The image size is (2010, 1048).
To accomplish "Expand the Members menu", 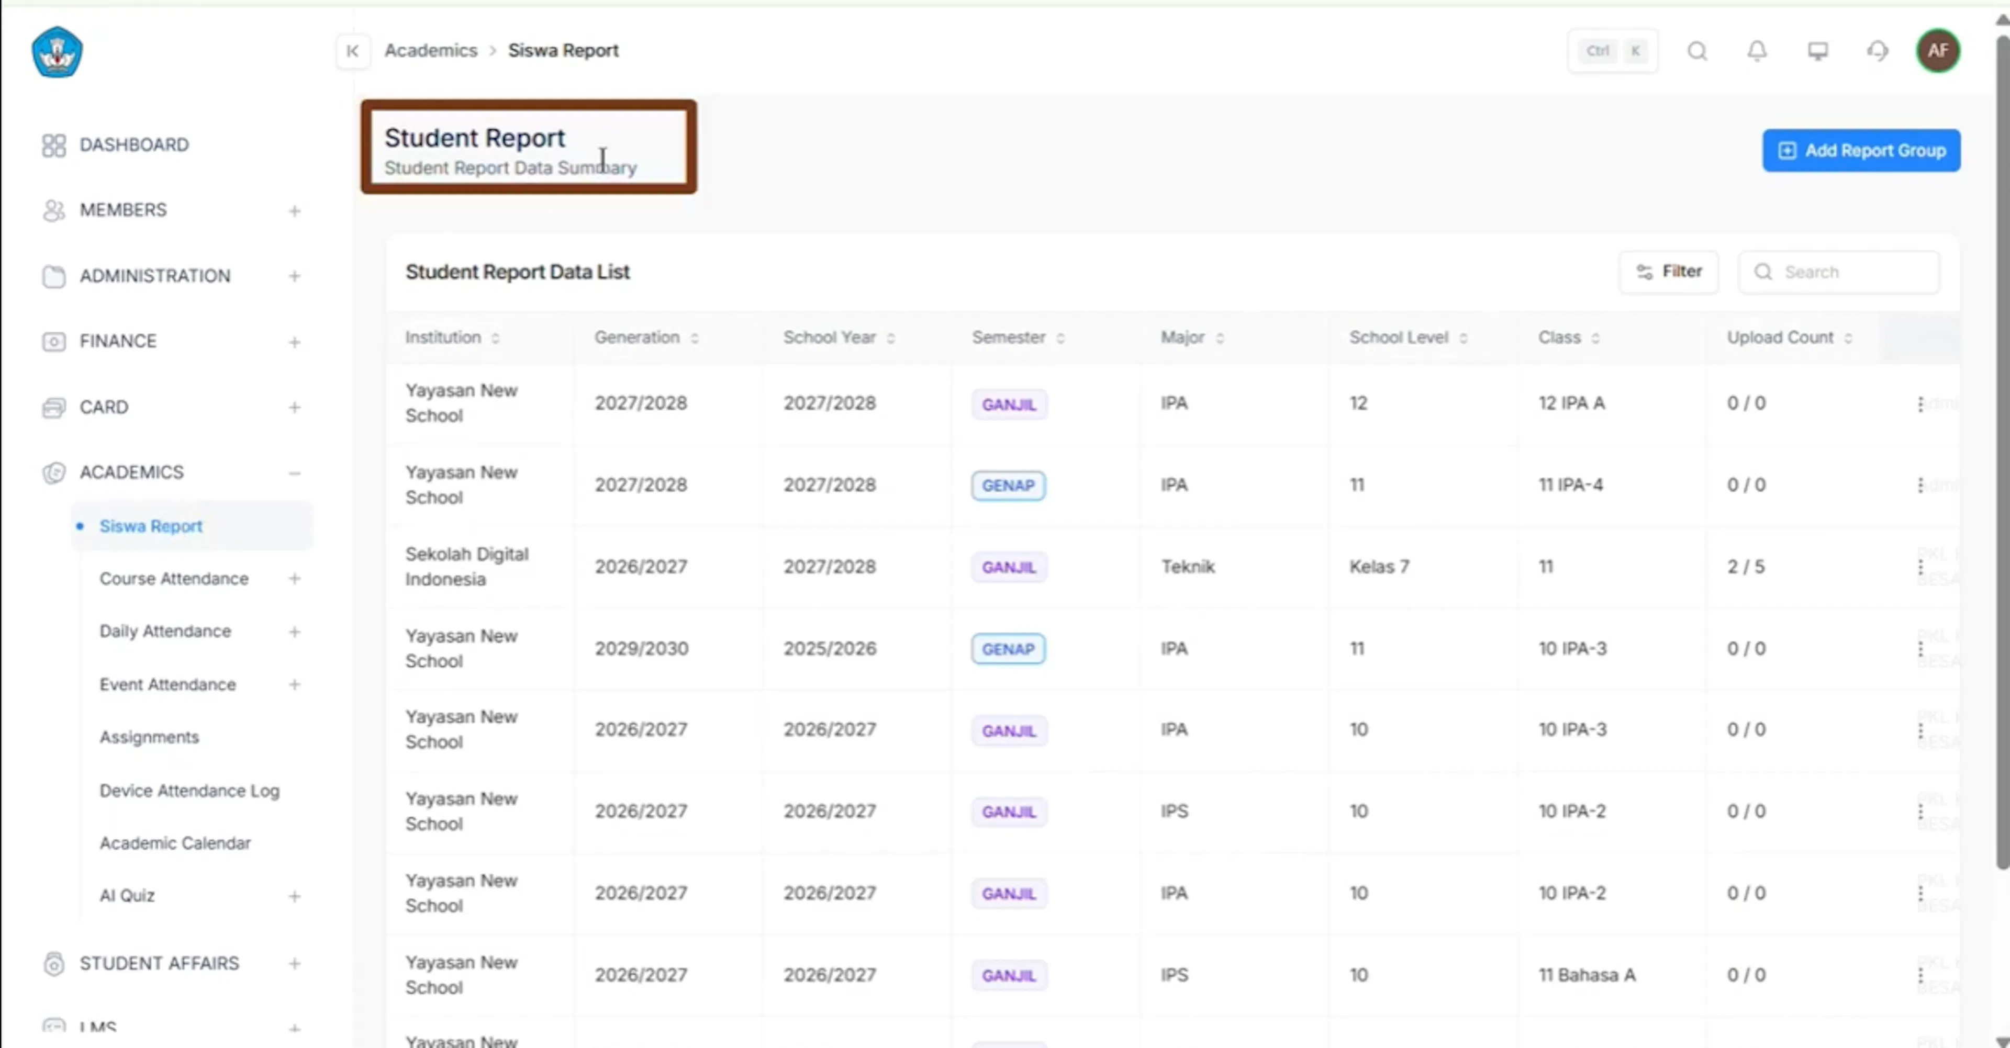I will (x=294, y=211).
